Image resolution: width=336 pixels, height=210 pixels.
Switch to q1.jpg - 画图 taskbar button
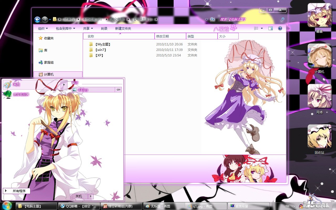[206, 206]
